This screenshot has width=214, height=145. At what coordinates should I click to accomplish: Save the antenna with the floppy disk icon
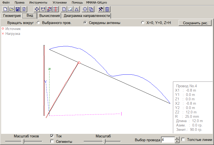(18, 9)
